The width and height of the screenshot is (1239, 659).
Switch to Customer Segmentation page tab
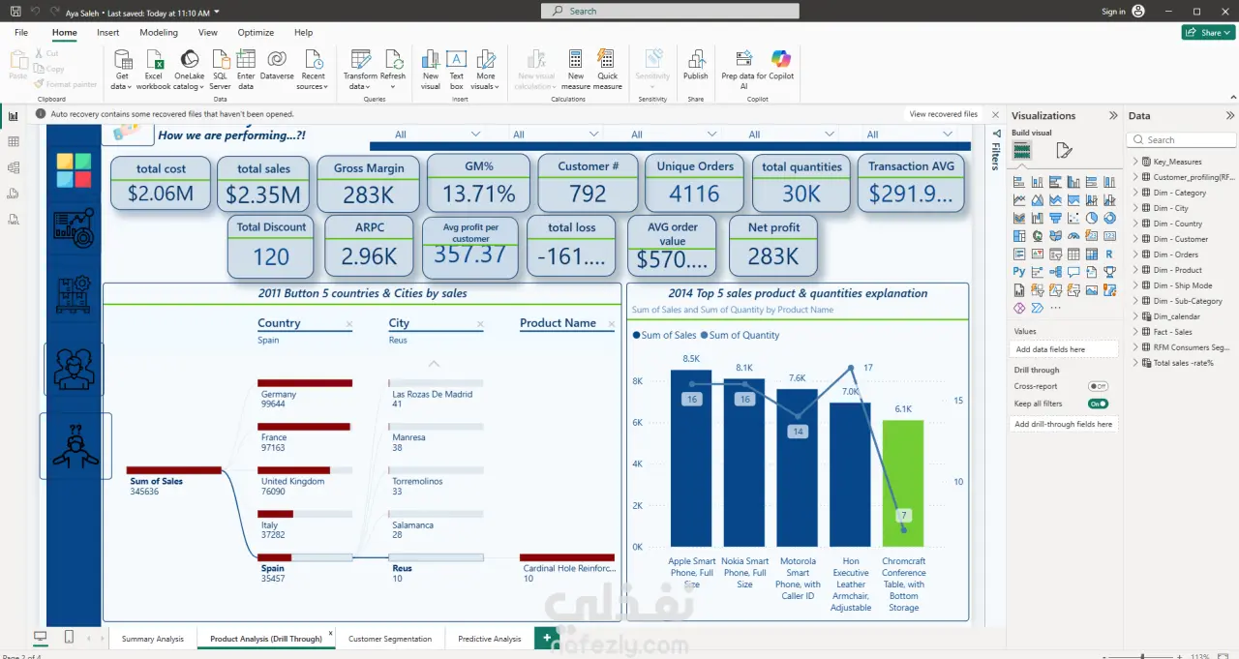[x=390, y=639]
